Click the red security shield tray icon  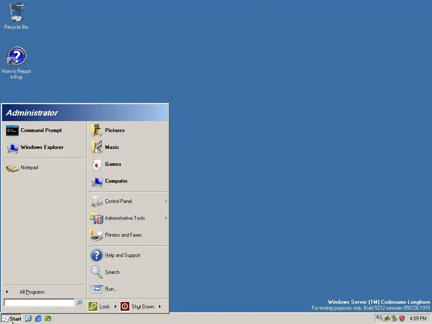tap(402, 319)
